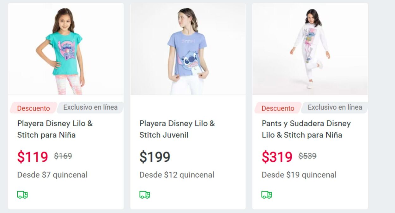
Task: Open the white Stitch sweatshirt set photo
Action: (x=310, y=49)
